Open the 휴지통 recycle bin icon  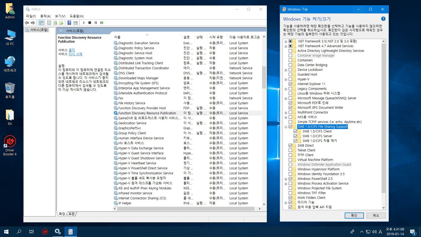pos(10,91)
